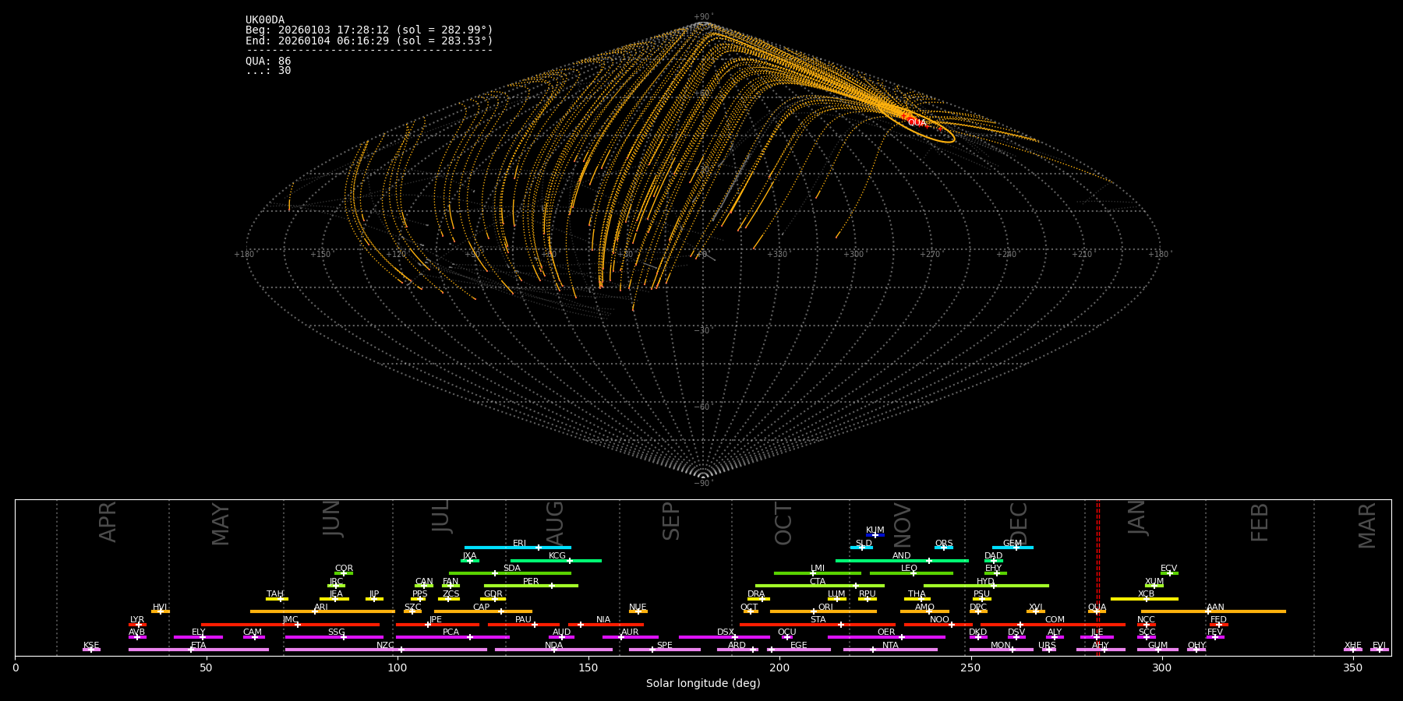This screenshot has width=1403, height=701.
Task: Click the HYD shower bar
Action: coord(986,586)
